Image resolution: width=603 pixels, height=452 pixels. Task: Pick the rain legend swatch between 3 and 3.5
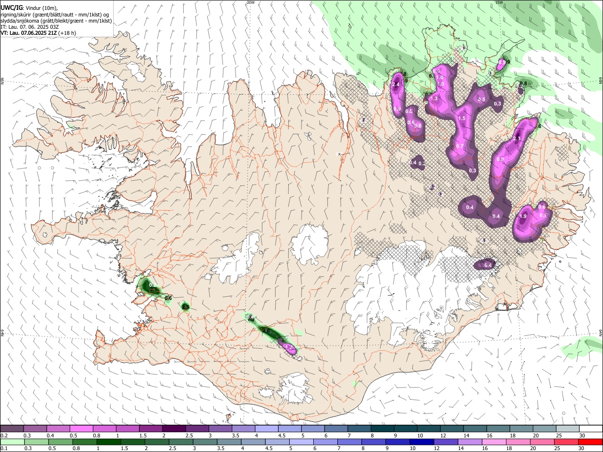[x=205, y=442]
